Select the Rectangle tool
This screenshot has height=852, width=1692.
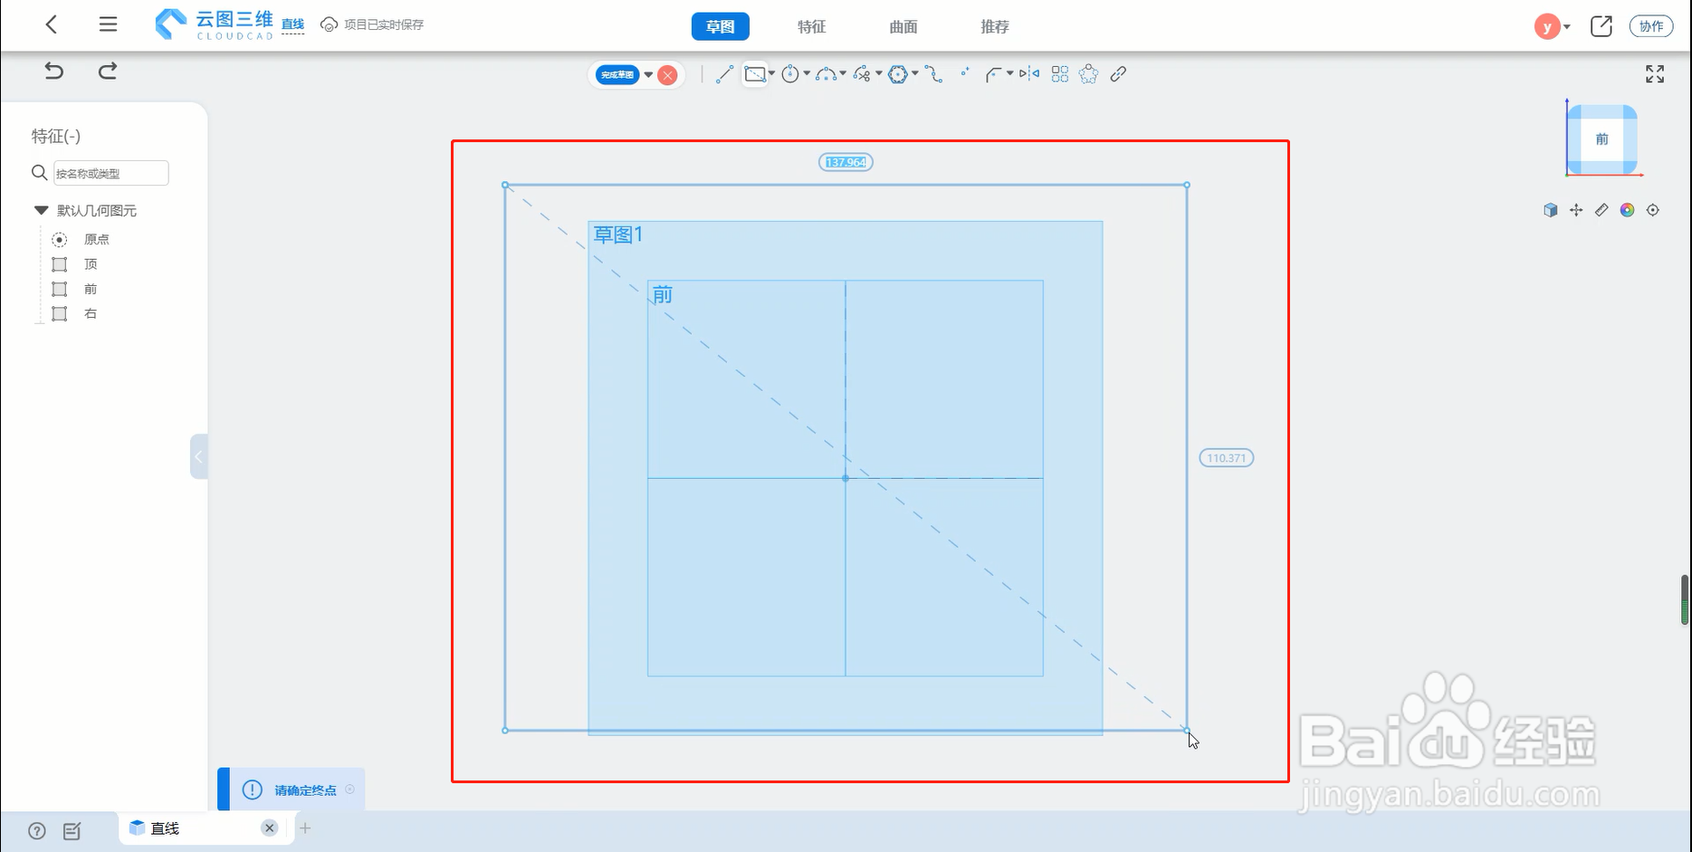pyautogui.click(x=754, y=74)
